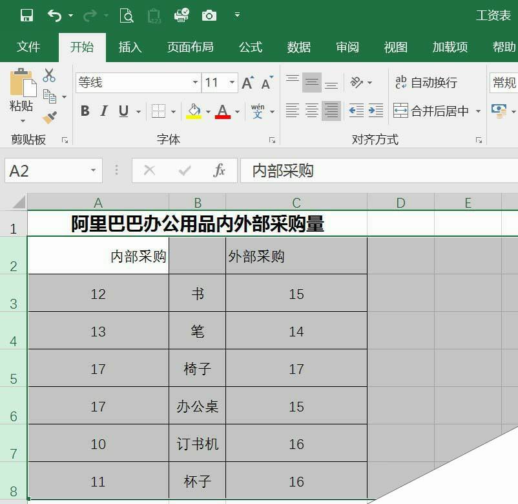Expand the borders dropdown arrow
Viewport: 518px width, 504px height.
point(174,111)
